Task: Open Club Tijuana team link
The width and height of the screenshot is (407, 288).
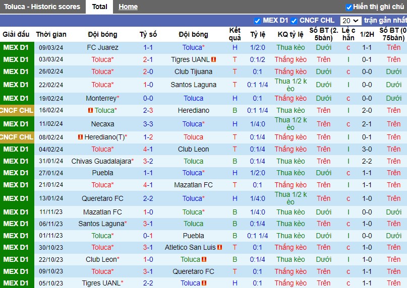Action: [x=193, y=71]
